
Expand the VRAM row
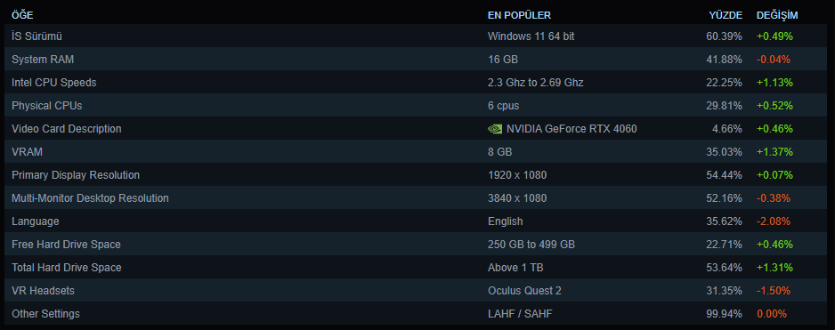pyautogui.click(x=417, y=152)
